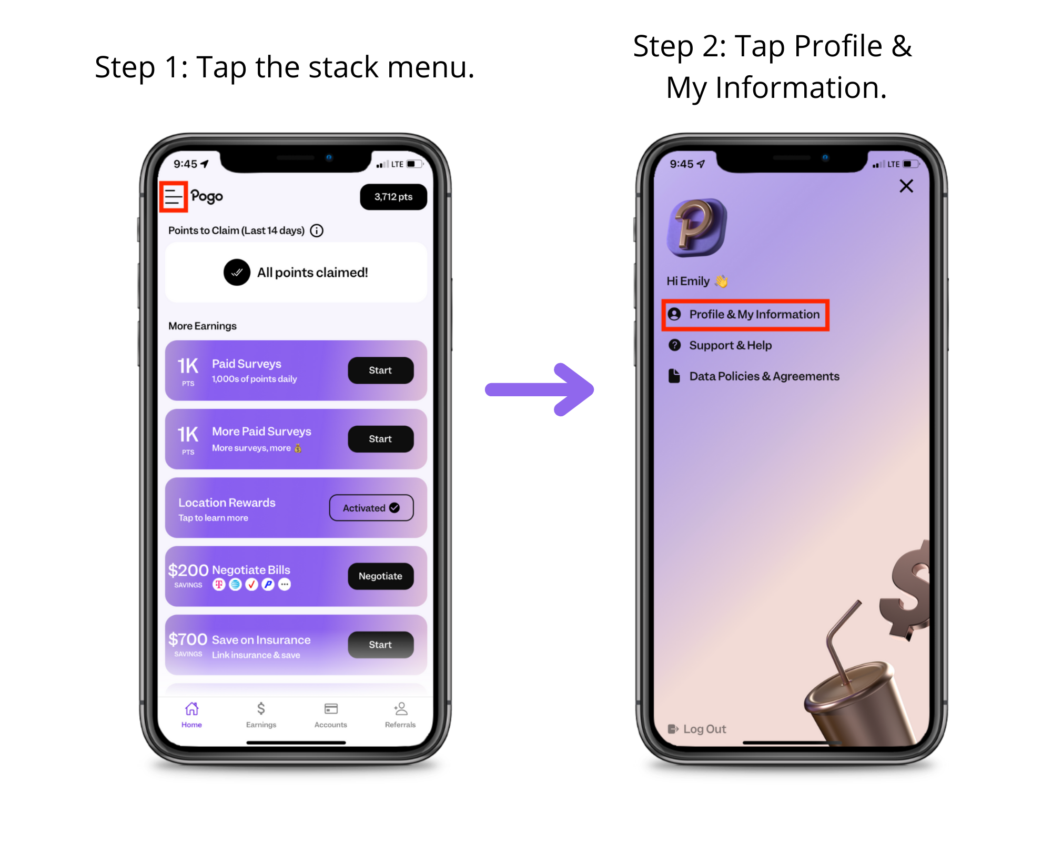Toggle Location Rewards activated status
Viewport: 1052px width, 842px height.
point(372,507)
